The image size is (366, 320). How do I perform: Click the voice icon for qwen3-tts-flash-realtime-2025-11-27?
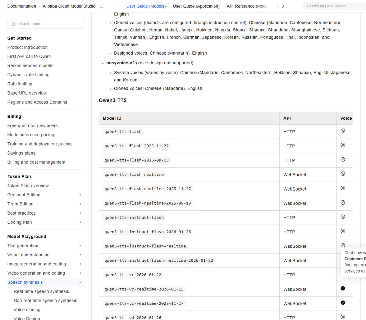[343, 188]
